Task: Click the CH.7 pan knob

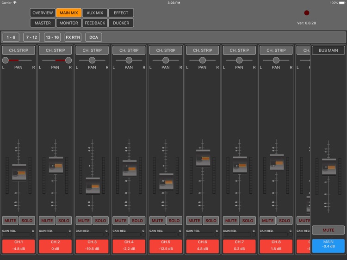Action: [239, 60]
